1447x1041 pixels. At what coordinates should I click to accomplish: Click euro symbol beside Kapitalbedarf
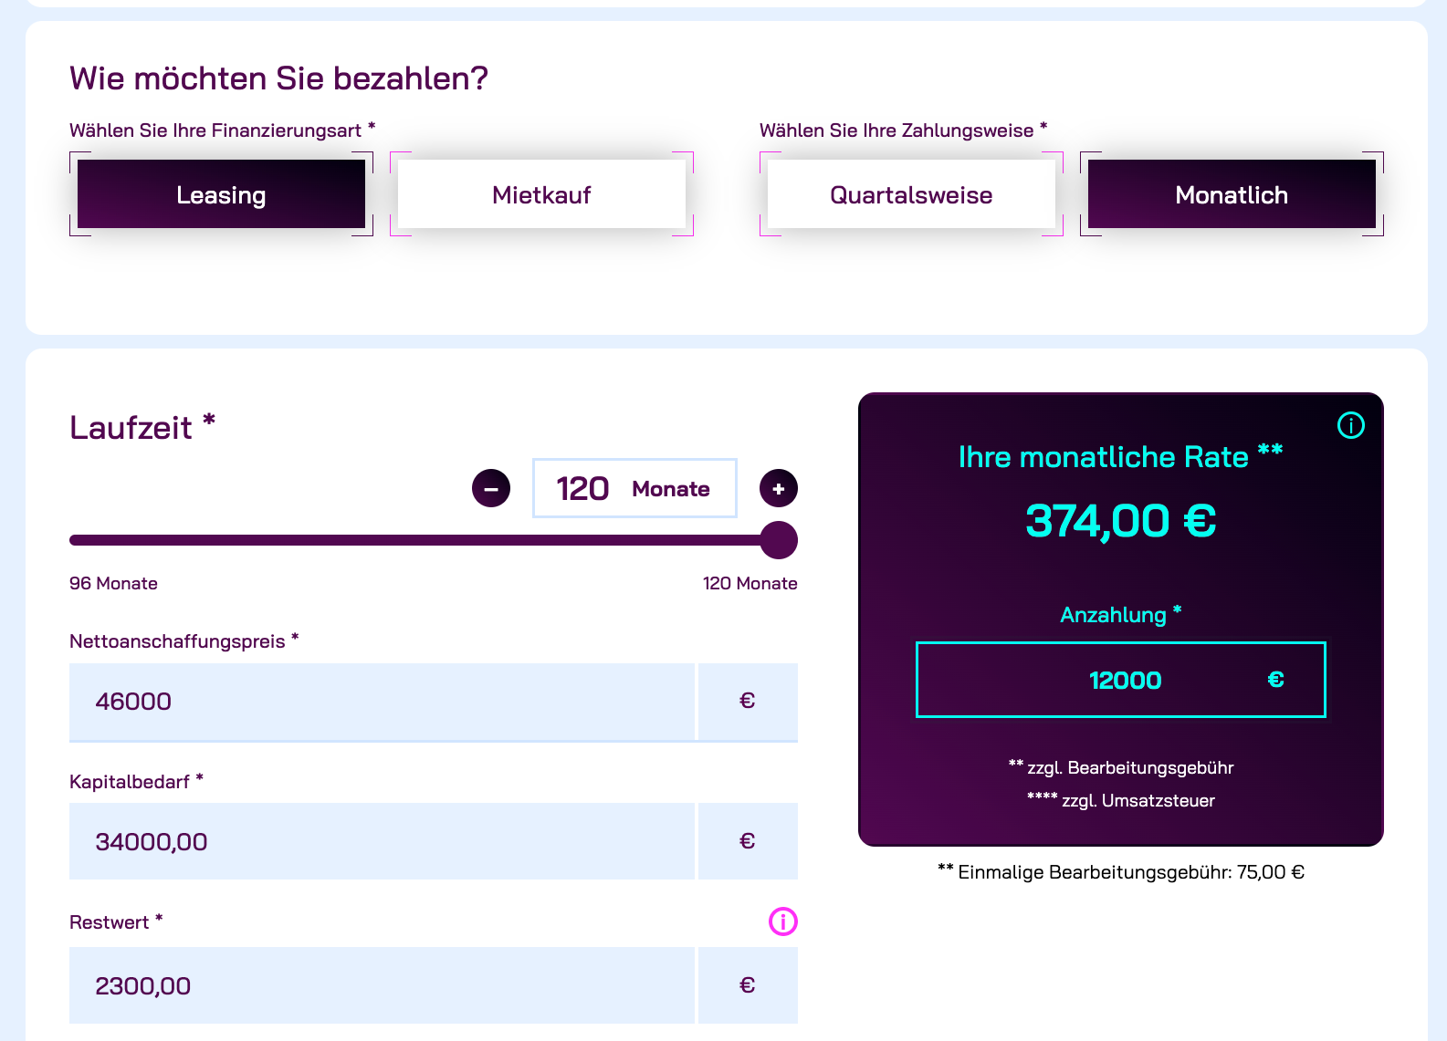click(748, 841)
